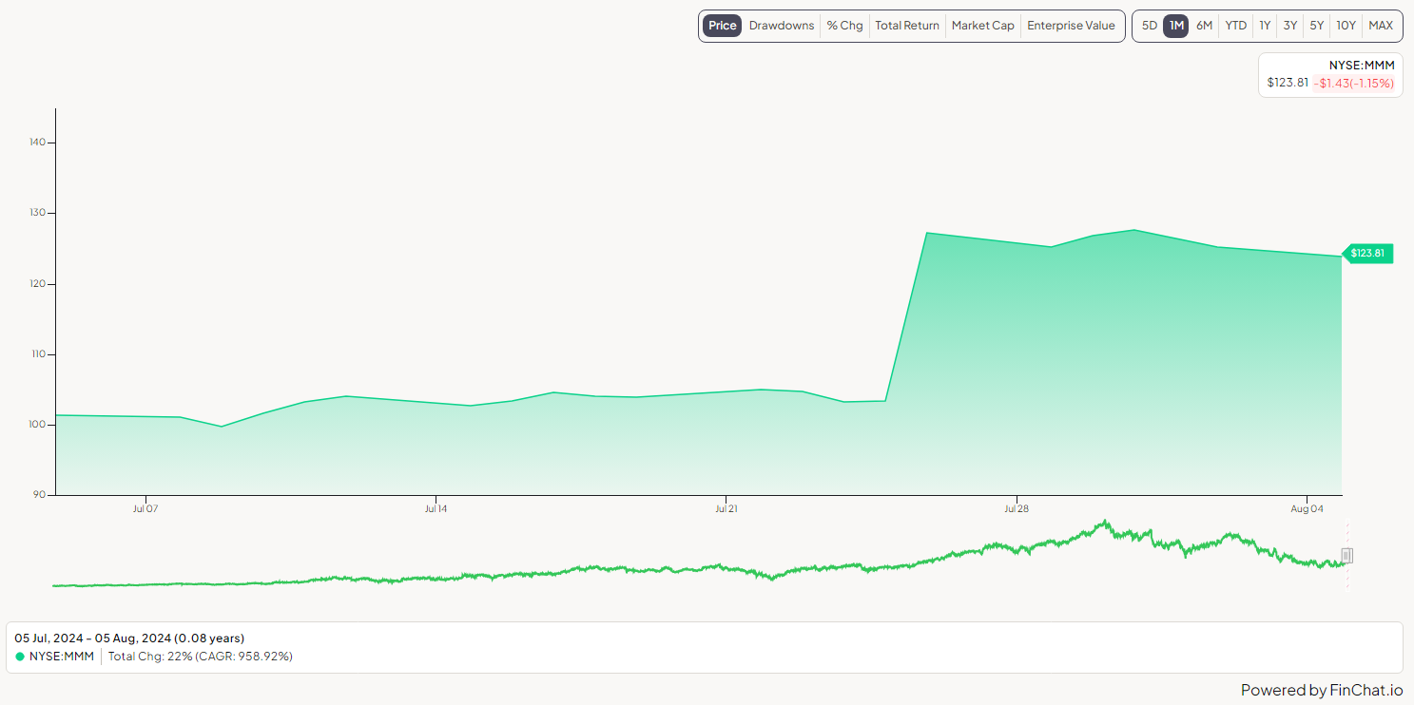1414x705 pixels.
Task: Click the -$1.43(-1.15%) change value
Action: (x=1354, y=83)
